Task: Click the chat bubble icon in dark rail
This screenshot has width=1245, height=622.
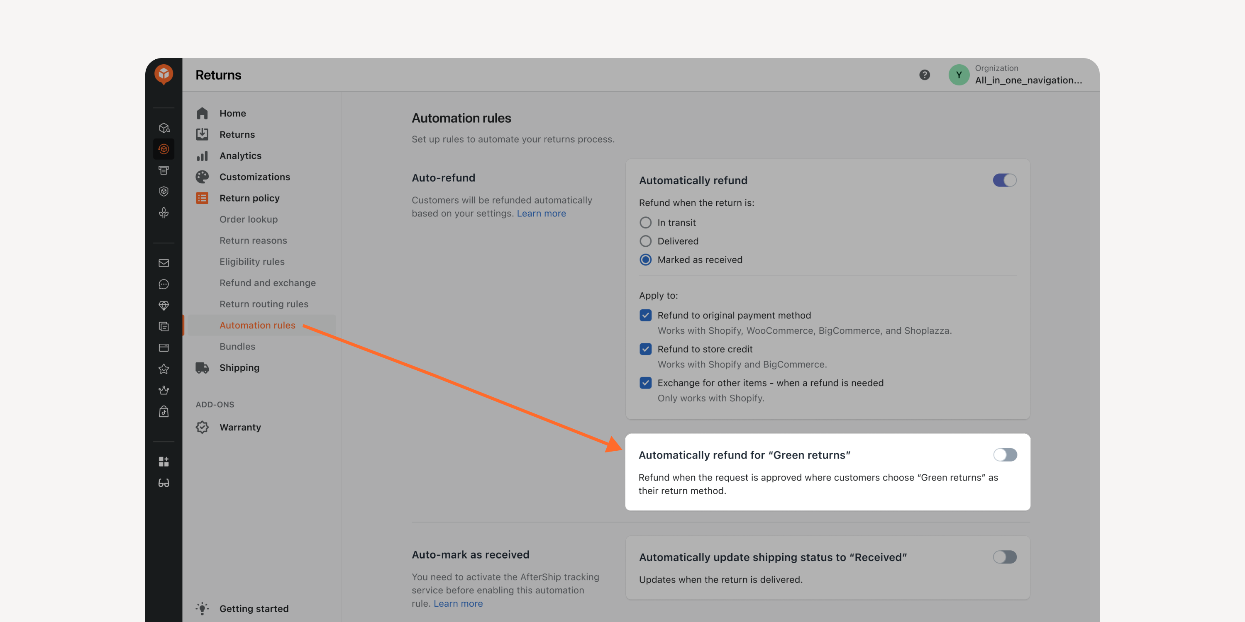Action: (164, 284)
